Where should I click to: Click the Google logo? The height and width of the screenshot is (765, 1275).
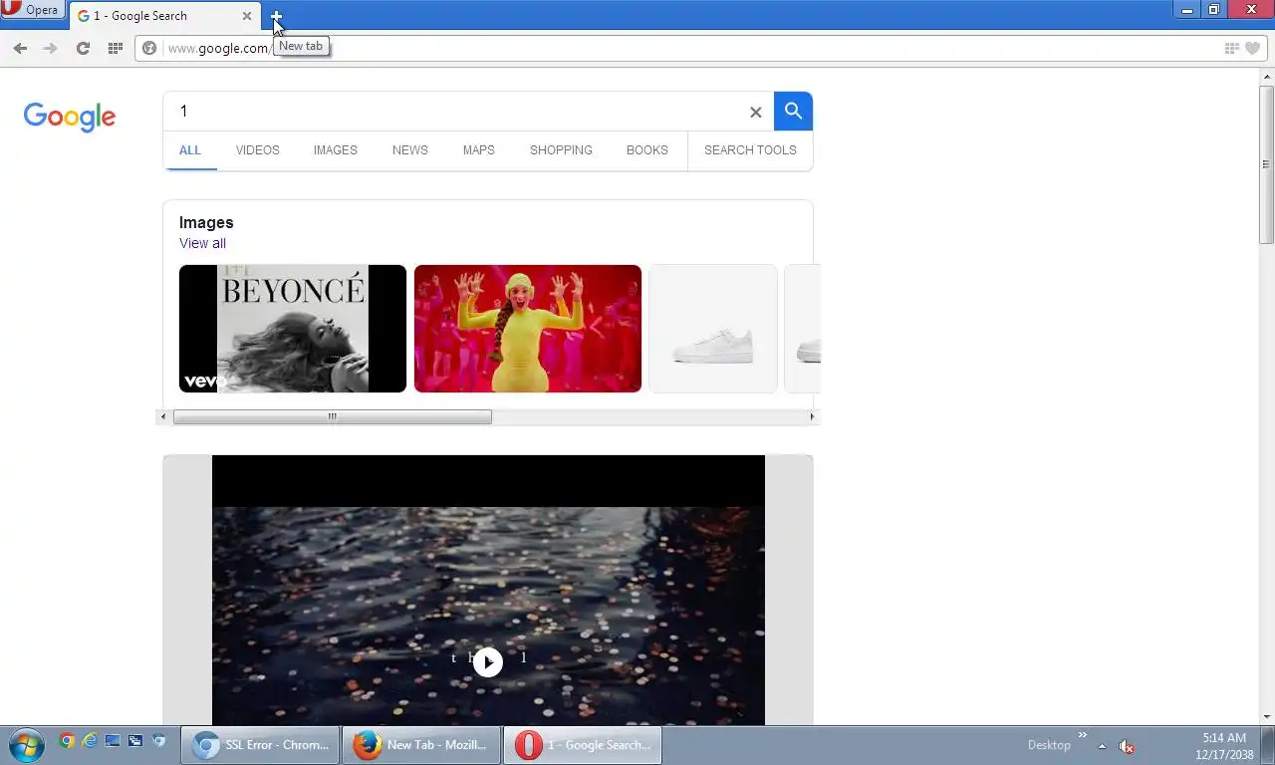coord(70,117)
